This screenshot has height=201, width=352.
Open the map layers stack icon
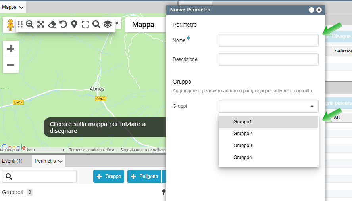(108, 24)
